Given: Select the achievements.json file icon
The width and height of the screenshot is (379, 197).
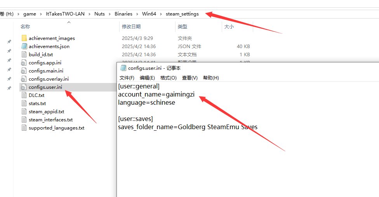Looking at the screenshot, I should (24, 46).
